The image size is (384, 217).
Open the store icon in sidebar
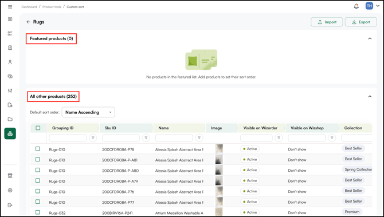pos(10,175)
